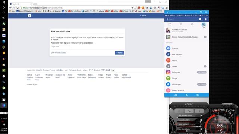Choose Español in the language footer

click(x=39, y=70)
